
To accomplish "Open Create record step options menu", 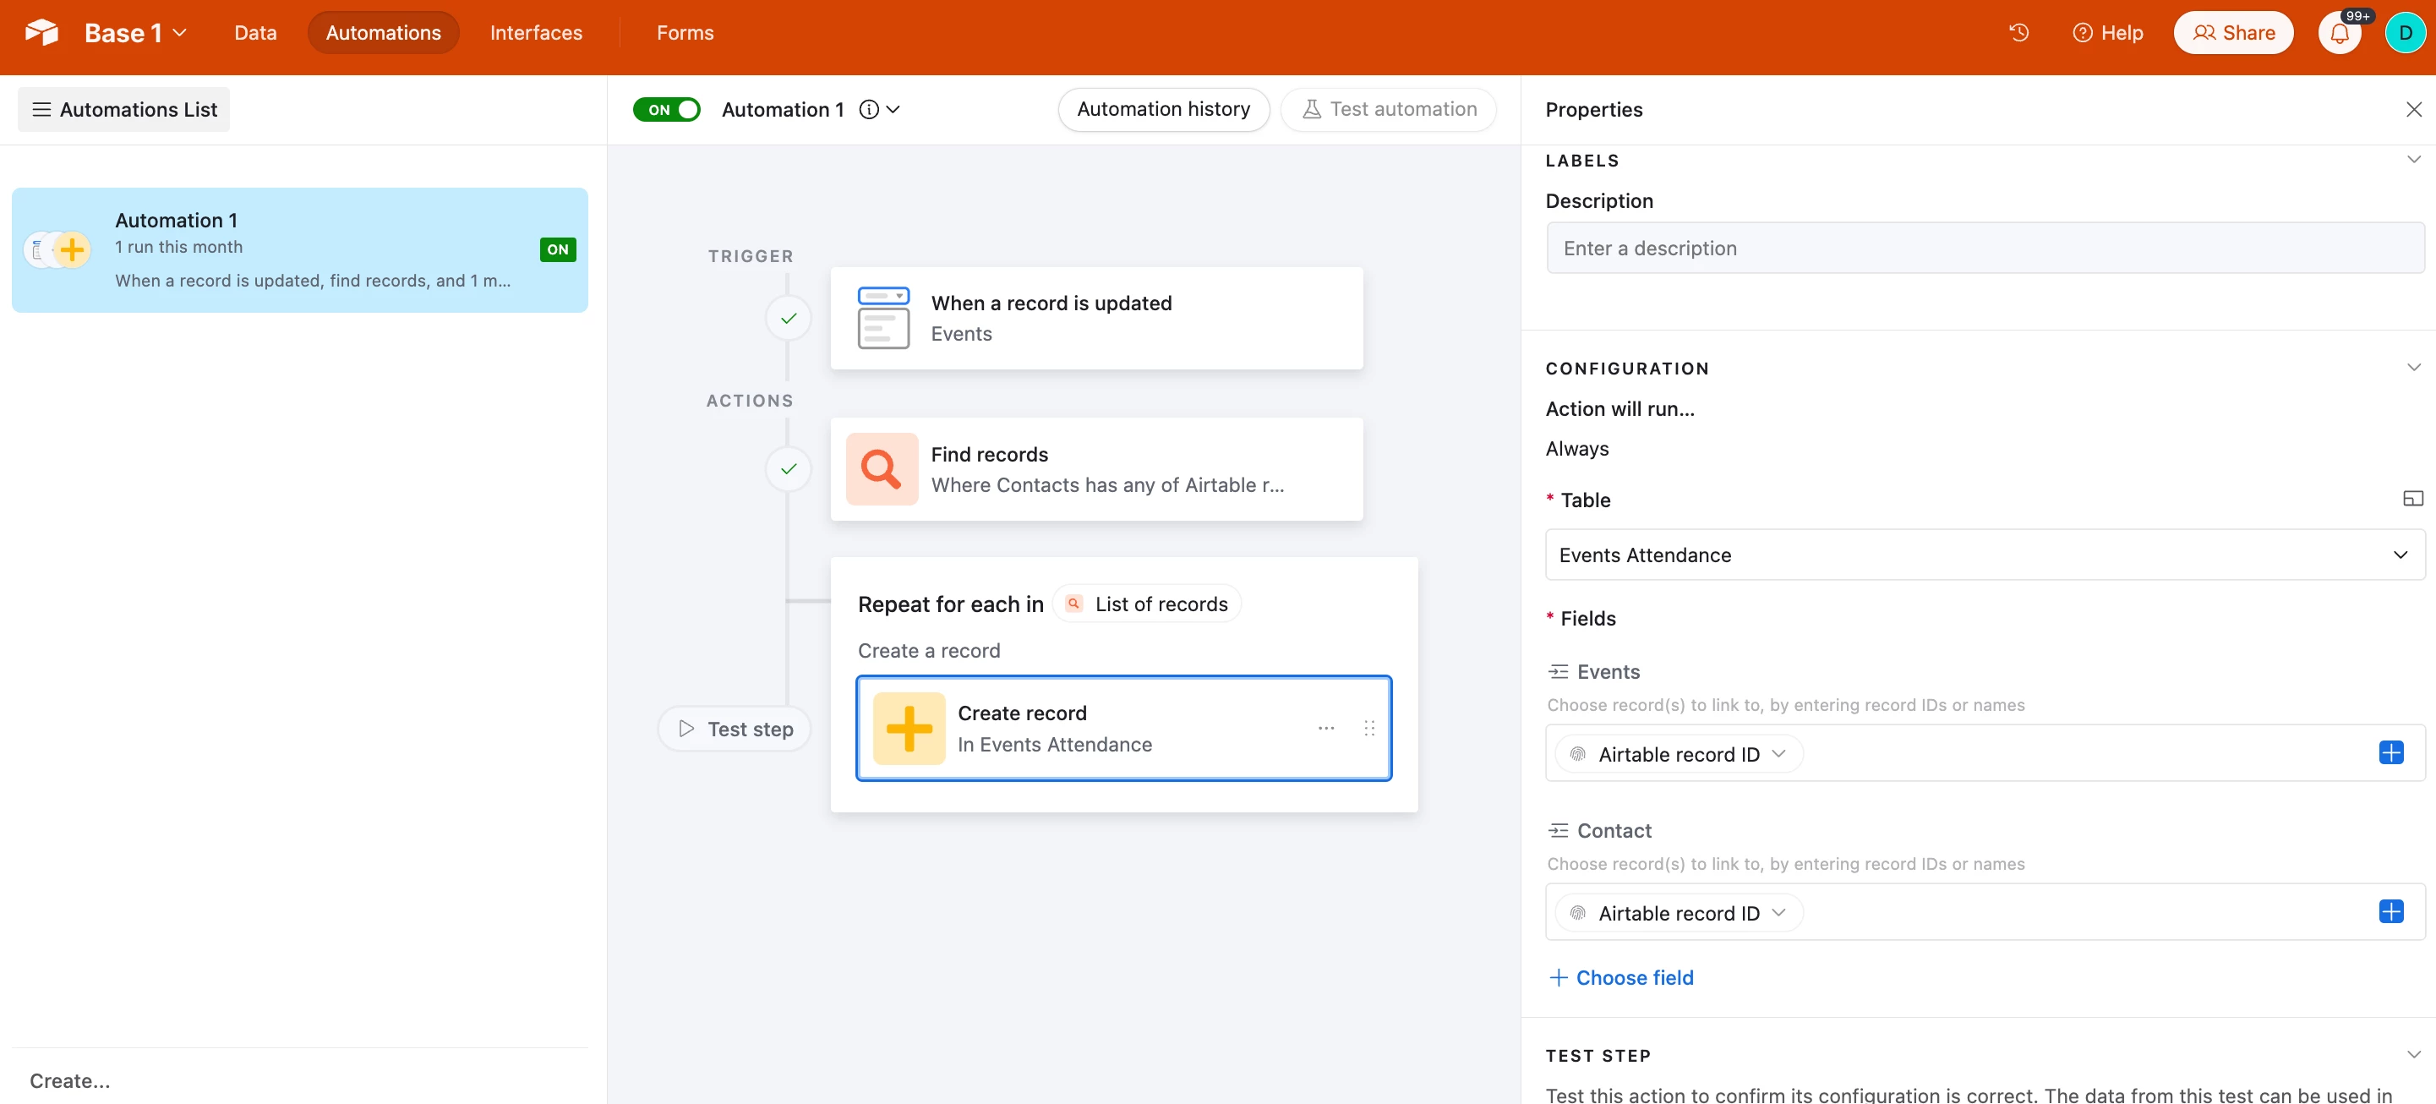I will click(1326, 729).
